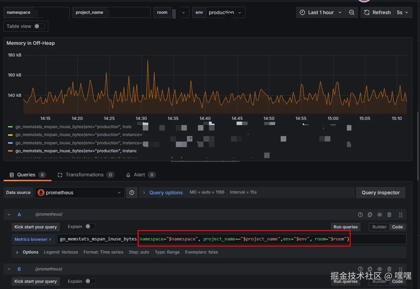Click query A Kick start your query
Viewport: 420px width, 289px height.
(x=36, y=227)
